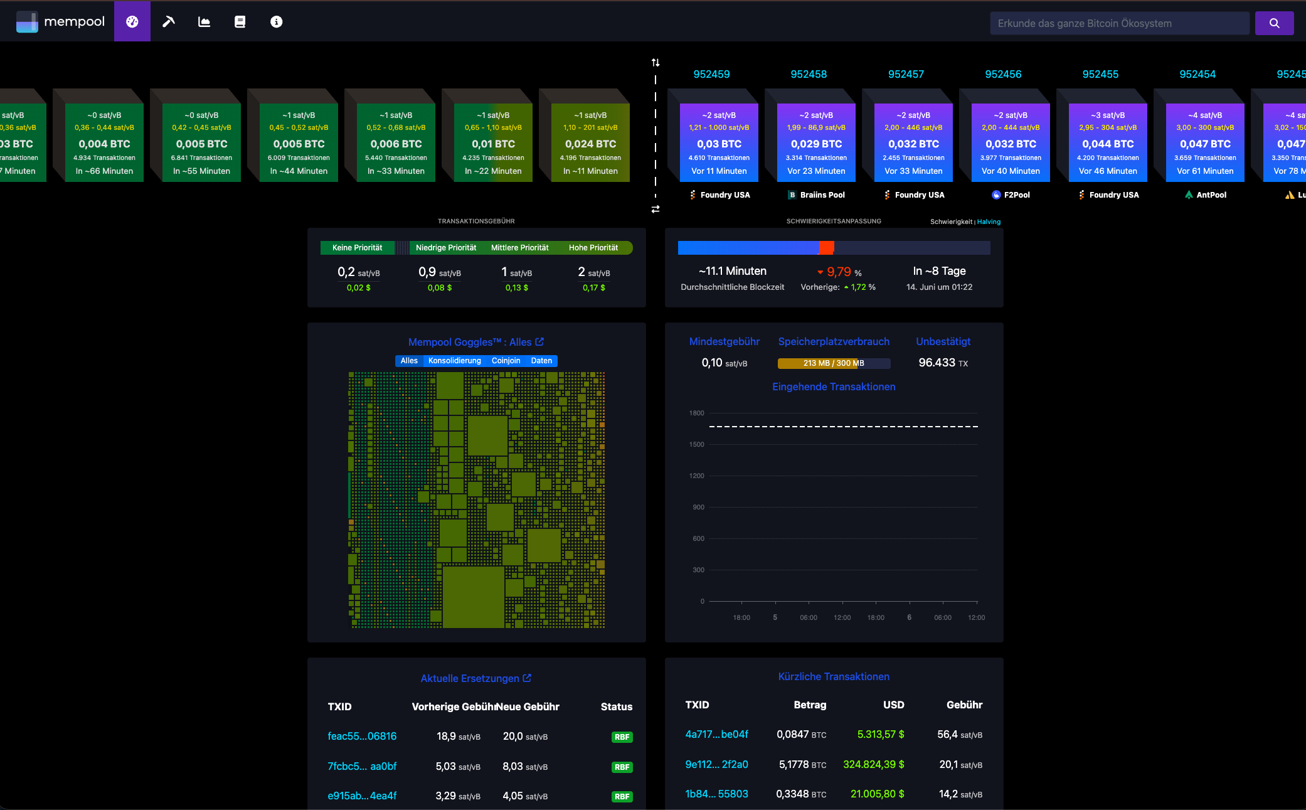1306x810 pixels.
Task: Click the ~11.1 Minuten block time value
Action: pos(733,271)
